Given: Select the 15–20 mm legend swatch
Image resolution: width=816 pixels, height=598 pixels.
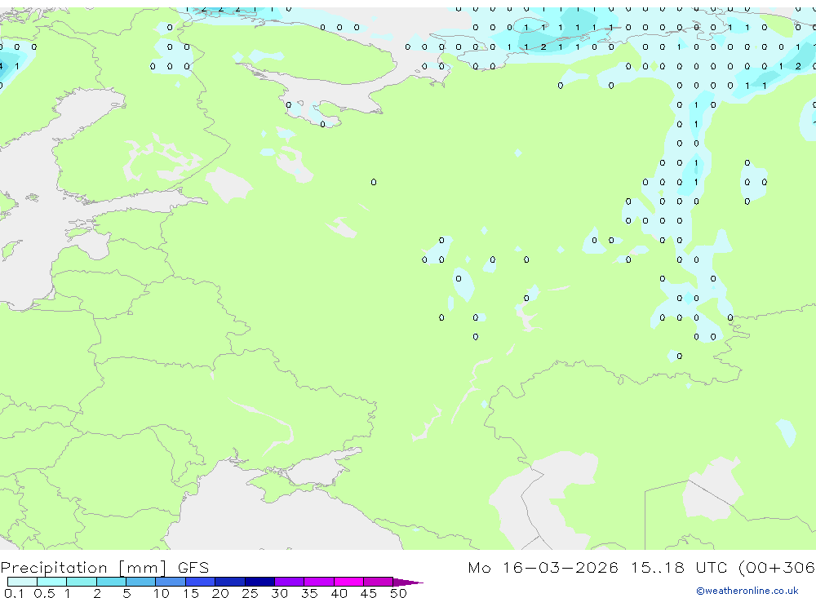Looking at the screenshot, I should pyautogui.click(x=201, y=582).
